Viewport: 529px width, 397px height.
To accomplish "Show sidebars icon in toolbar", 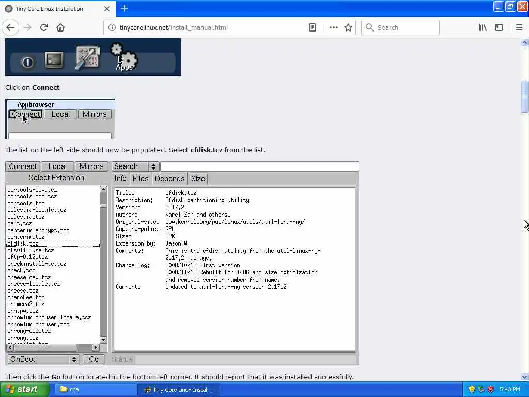I will coord(499,27).
